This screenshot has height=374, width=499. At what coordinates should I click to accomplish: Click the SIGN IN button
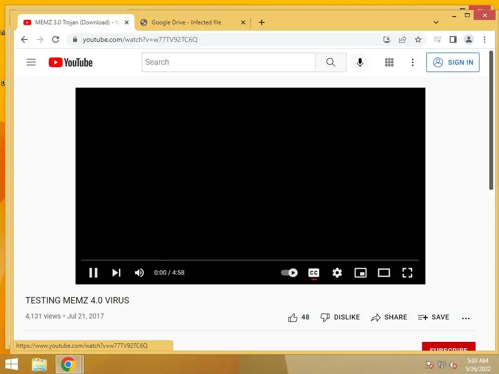pyautogui.click(x=453, y=62)
